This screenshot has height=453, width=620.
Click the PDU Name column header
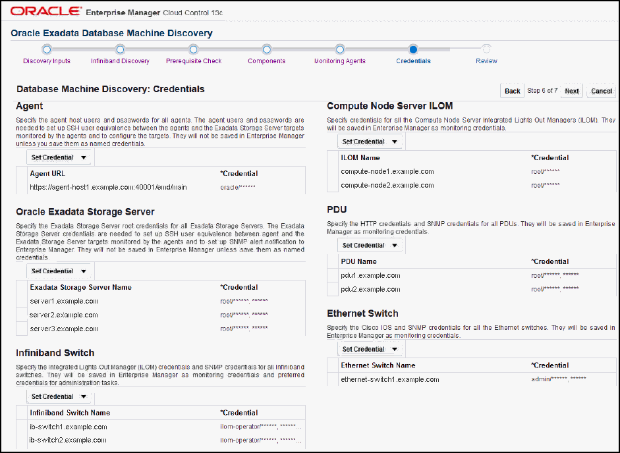point(358,261)
